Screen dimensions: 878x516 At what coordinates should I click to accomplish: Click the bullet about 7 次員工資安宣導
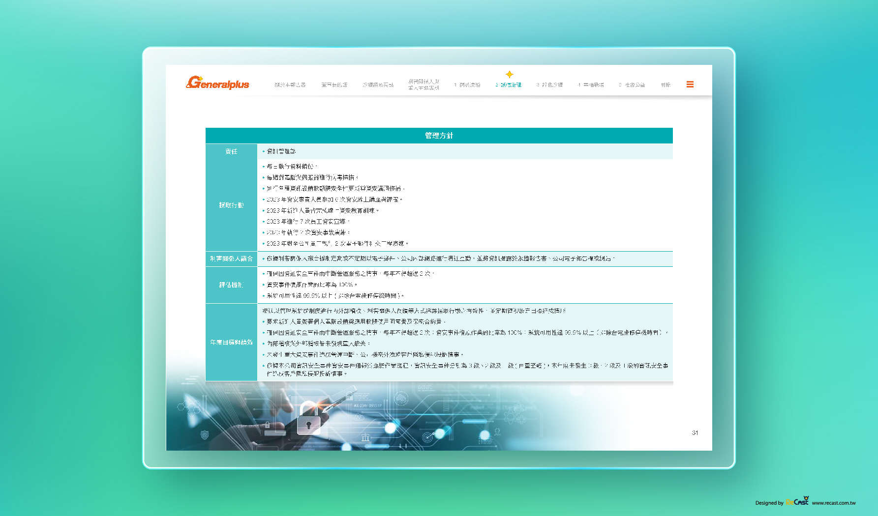click(x=308, y=222)
